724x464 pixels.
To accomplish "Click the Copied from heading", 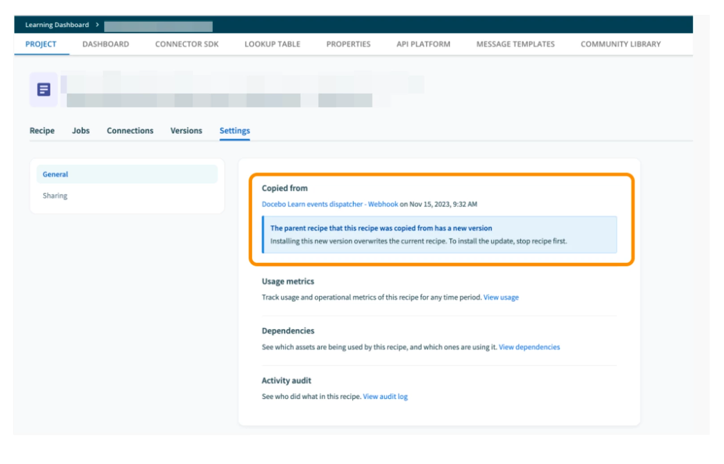I will (x=285, y=188).
